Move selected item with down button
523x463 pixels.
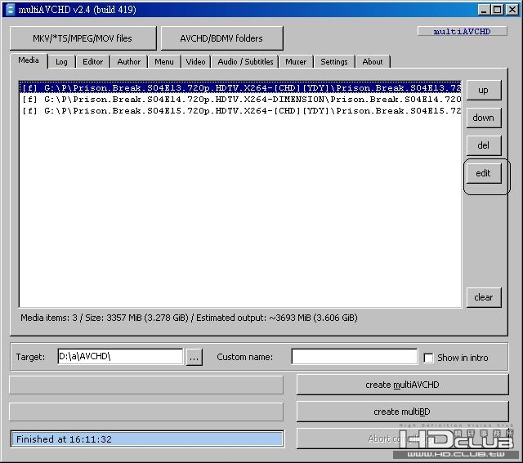[484, 118]
